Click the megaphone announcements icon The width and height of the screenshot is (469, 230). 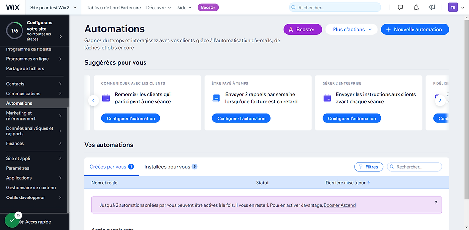pyautogui.click(x=432, y=8)
